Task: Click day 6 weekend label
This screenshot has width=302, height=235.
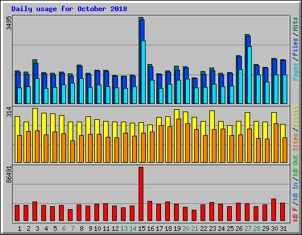Action: point(64,229)
